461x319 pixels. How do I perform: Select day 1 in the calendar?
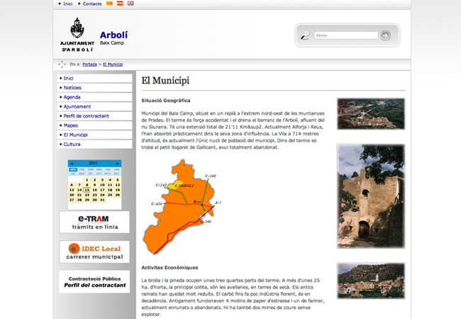pyautogui.click(x=87, y=180)
